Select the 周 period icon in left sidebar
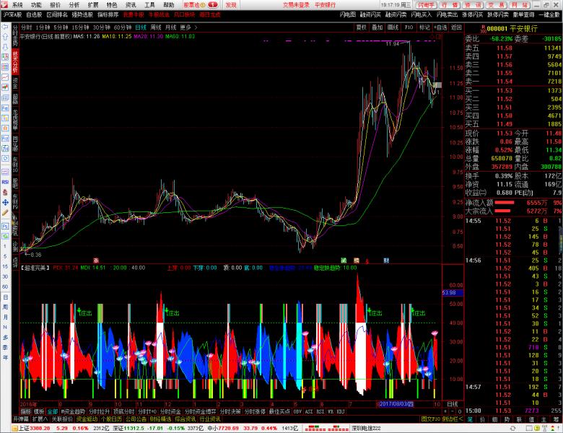The image size is (563, 433). [x=5, y=307]
